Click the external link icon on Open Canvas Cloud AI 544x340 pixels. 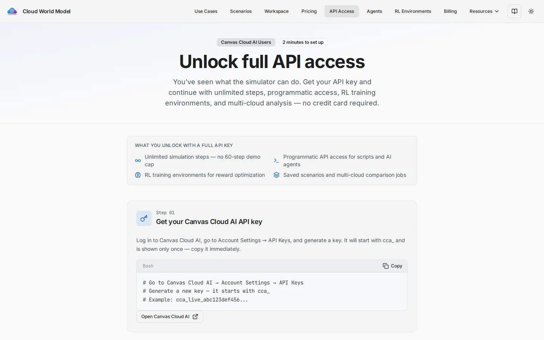195,317
